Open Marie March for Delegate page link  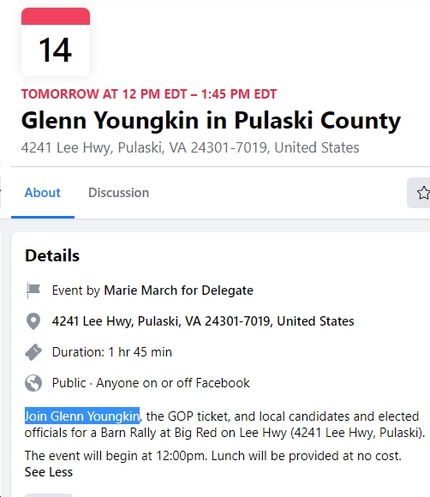click(x=179, y=290)
